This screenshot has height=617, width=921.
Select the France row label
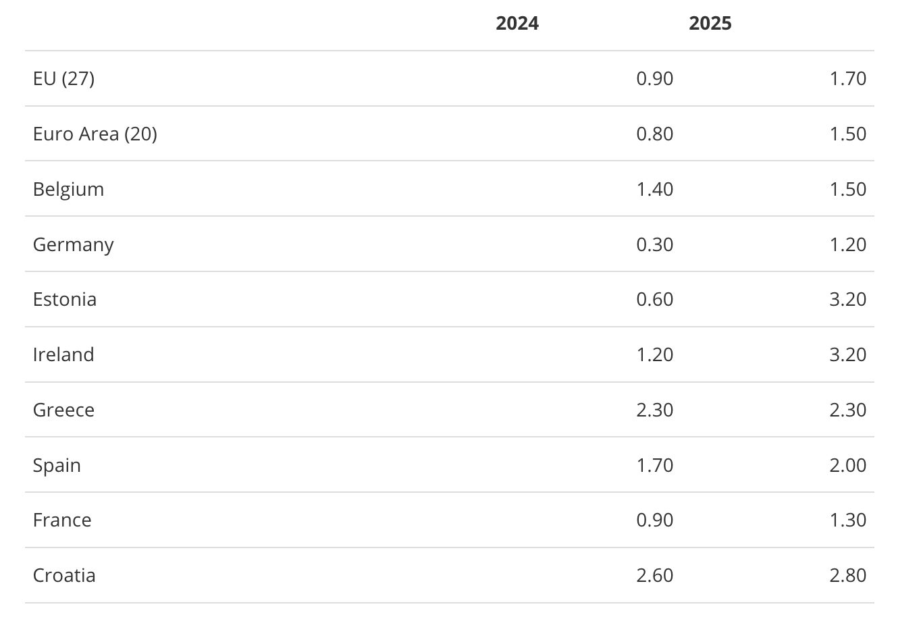coord(62,520)
